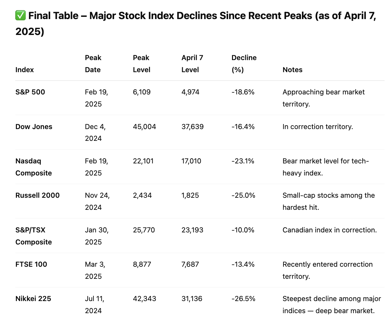Select the 'Russell 2000' index name
The height and width of the screenshot is (323, 389).
tap(38, 195)
